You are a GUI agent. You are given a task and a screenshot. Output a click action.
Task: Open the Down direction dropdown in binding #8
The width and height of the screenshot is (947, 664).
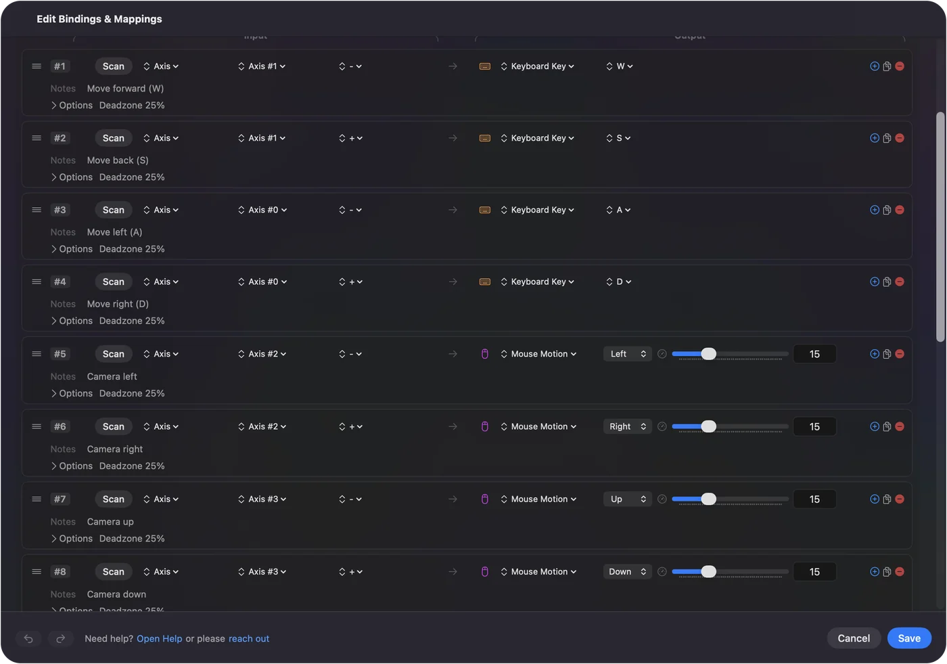click(x=627, y=572)
